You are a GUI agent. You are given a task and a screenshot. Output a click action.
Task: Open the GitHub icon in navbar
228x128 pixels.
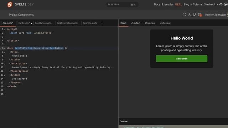226,5
